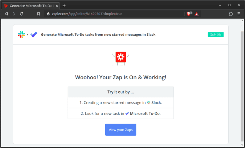
Task: Close the Generate Microsoft To-Do tab
Action: [x=57, y=6]
